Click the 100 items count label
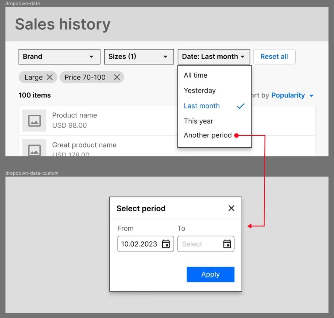334x318 pixels. point(35,95)
